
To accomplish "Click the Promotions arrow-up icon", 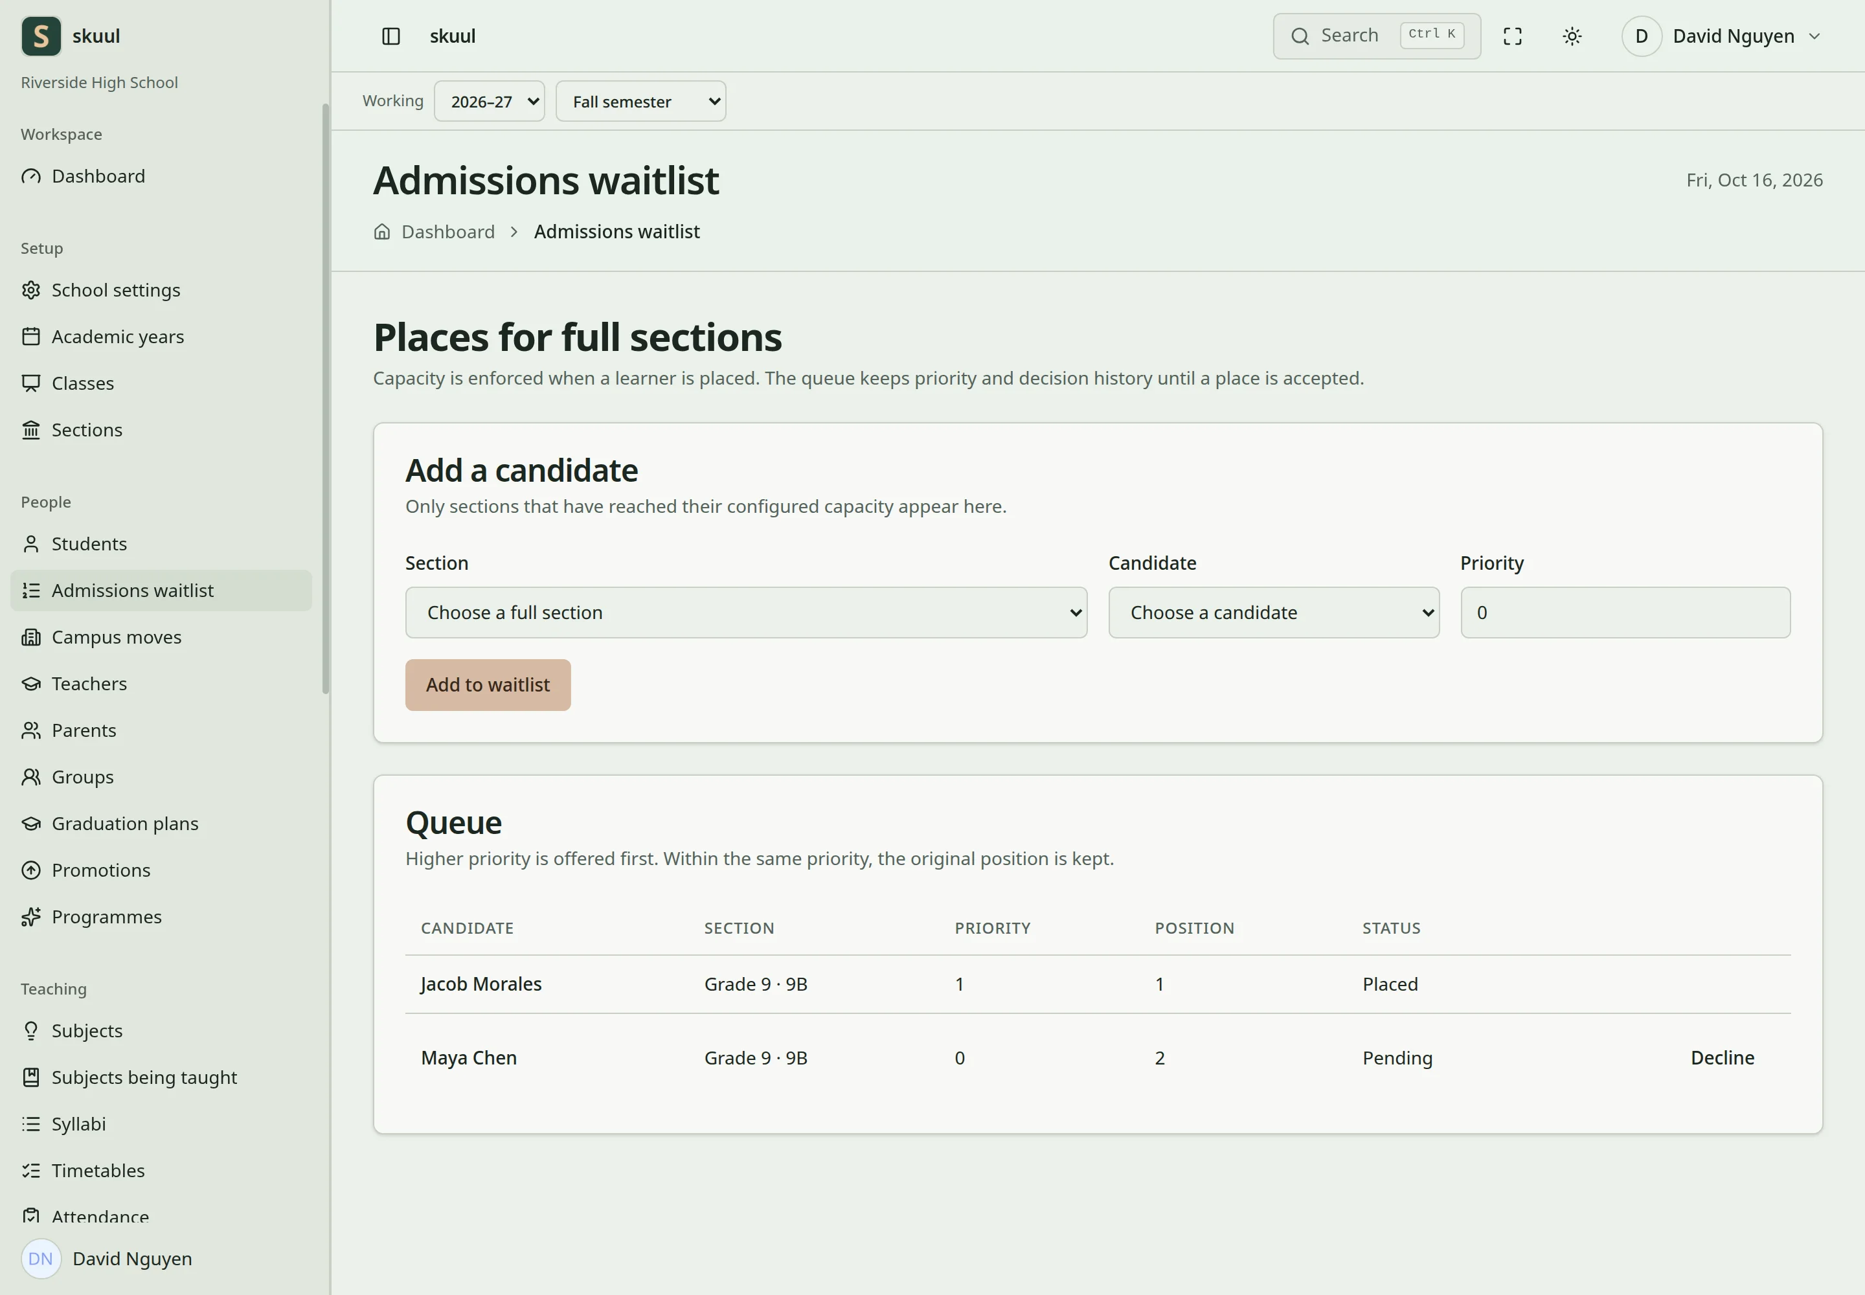I will point(31,870).
